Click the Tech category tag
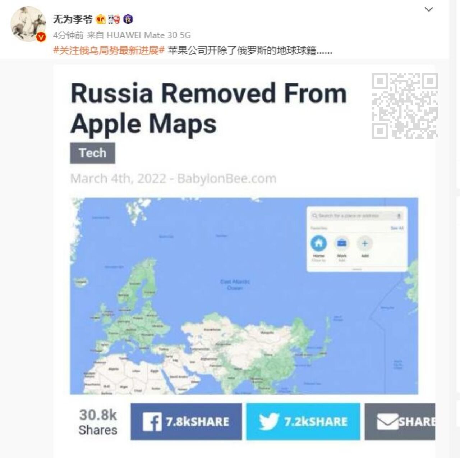The width and height of the screenshot is (460, 458). point(93,153)
